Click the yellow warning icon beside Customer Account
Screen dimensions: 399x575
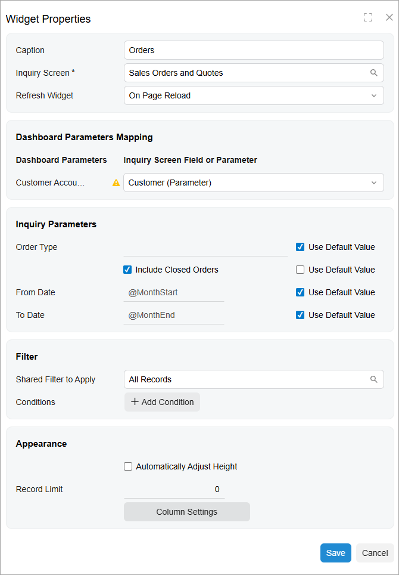click(116, 183)
